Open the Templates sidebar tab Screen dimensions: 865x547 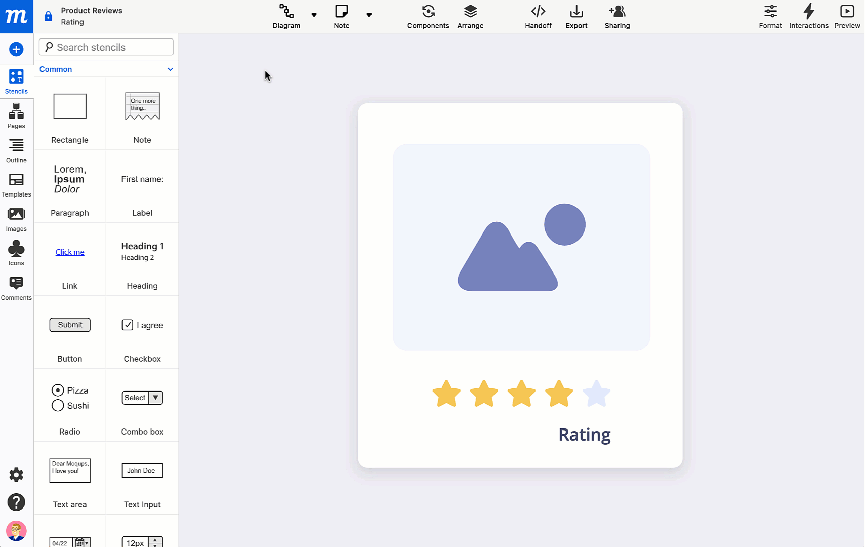click(16, 185)
